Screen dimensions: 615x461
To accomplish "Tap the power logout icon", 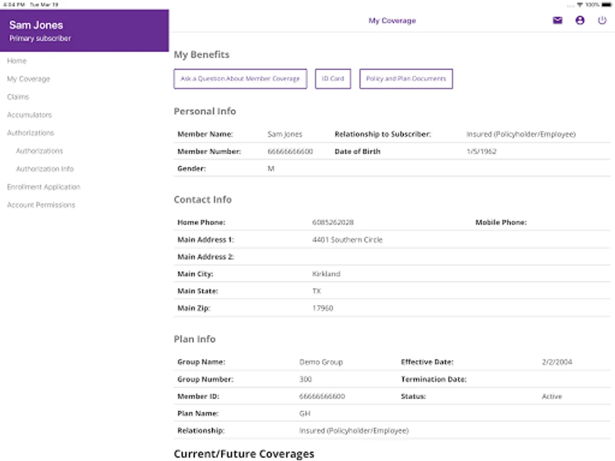I will click(x=602, y=20).
